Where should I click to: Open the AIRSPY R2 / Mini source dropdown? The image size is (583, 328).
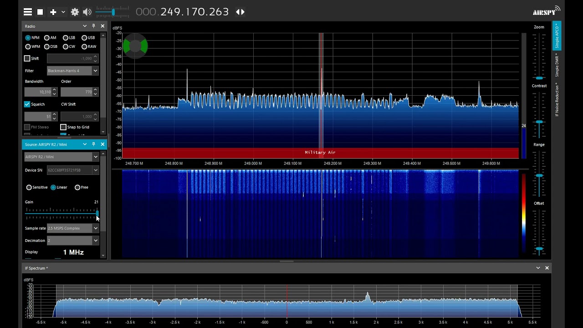click(x=61, y=157)
